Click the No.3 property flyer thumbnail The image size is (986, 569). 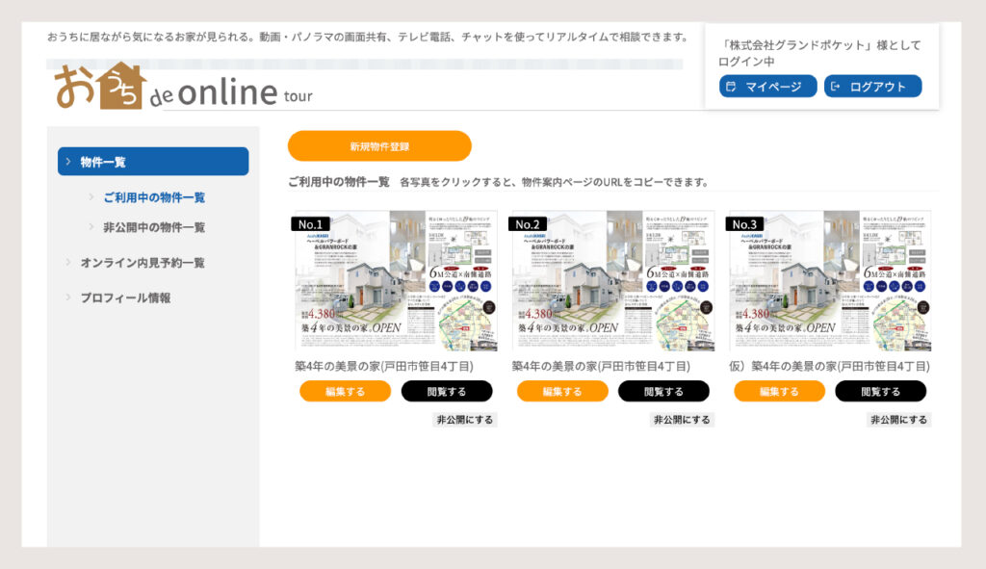pyautogui.click(x=830, y=281)
